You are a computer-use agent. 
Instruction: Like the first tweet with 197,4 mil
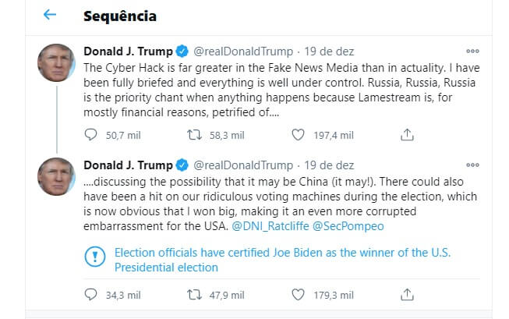click(x=296, y=135)
